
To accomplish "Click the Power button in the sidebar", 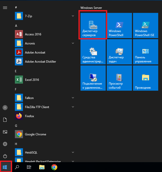I will [5, 156].
